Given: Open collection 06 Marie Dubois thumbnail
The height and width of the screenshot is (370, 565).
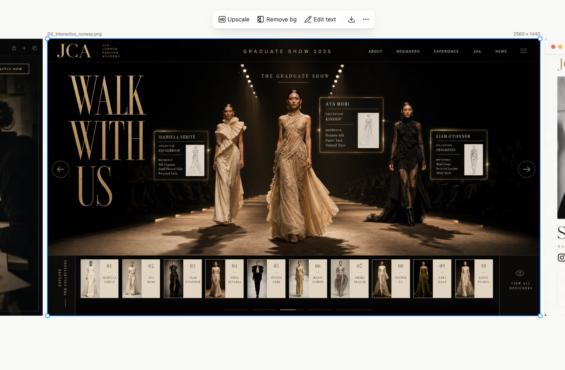Looking at the screenshot, I should coord(308,278).
